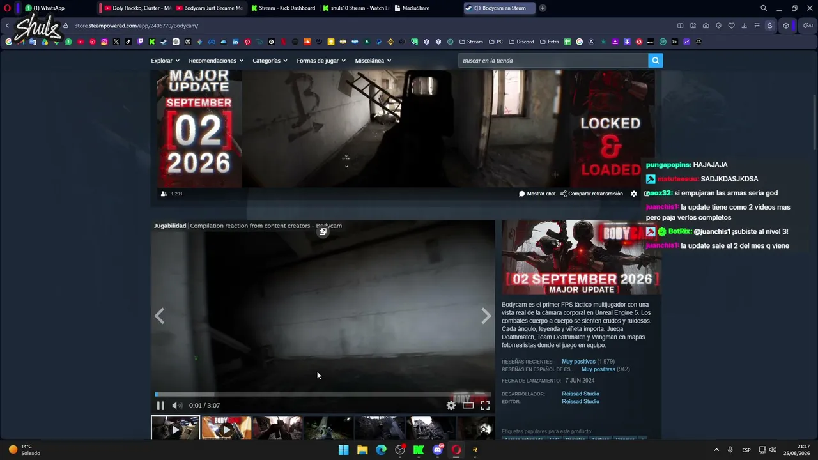The width and height of the screenshot is (818, 460).
Task: Click the browser downloads icon
Action: pos(744,26)
